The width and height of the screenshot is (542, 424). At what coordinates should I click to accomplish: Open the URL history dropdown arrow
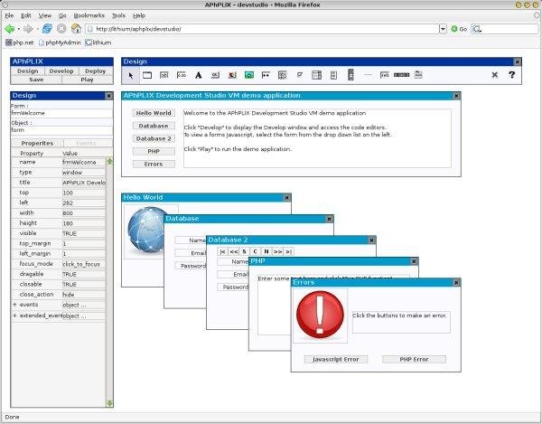443,29
